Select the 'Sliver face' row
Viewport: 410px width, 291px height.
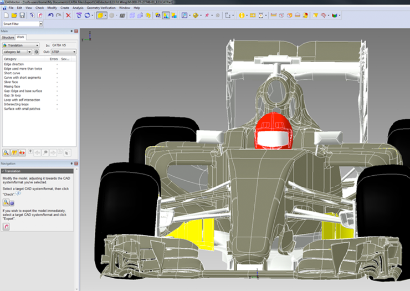tap(39, 82)
